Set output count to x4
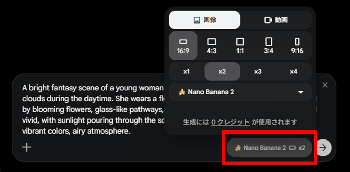Screen dimensions: 350x172 [x=294, y=71]
